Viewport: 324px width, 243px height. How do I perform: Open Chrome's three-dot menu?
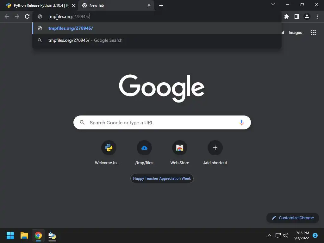pos(317,16)
